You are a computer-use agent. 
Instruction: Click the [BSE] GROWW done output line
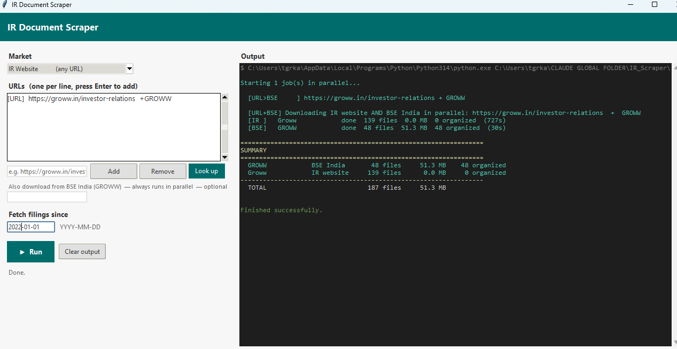[377, 128]
